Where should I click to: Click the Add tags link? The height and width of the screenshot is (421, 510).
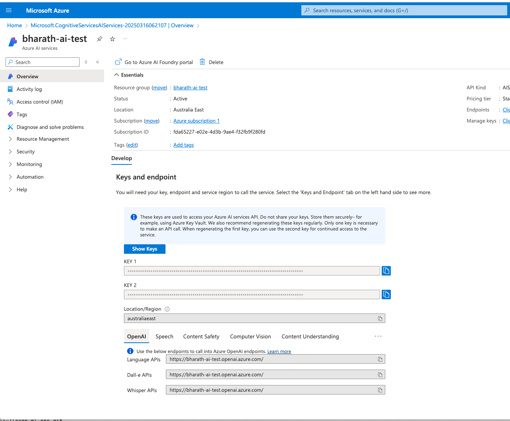[184, 145]
